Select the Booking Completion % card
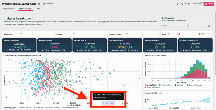 pyautogui.click(x=195, y=45)
